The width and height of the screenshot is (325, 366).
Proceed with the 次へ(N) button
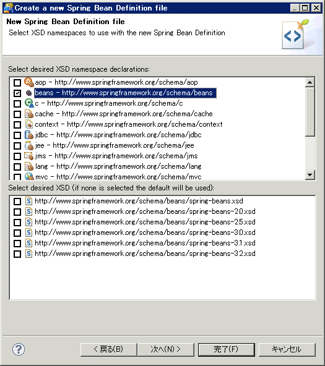coord(166,349)
